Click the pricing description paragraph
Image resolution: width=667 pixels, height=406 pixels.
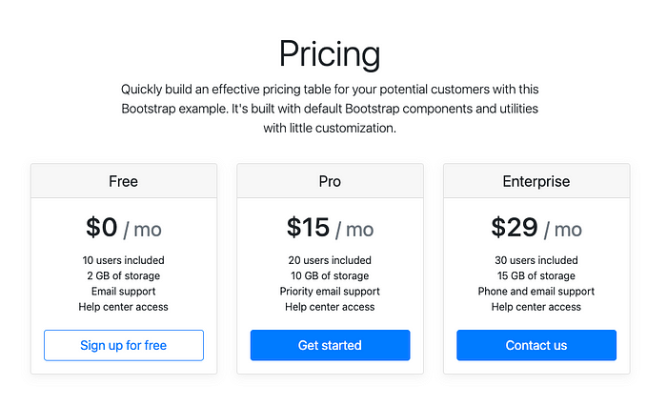point(330,109)
